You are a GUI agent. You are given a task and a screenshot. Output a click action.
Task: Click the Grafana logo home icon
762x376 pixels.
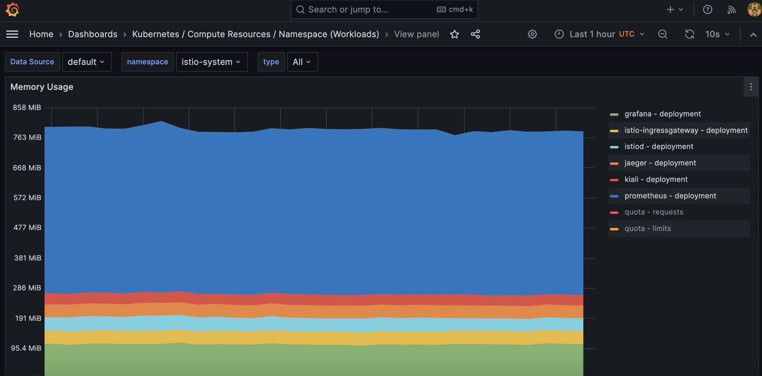12,9
